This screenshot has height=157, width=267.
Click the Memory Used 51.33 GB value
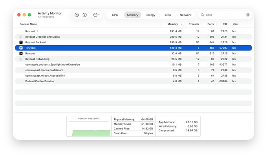(x=147, y=124)
